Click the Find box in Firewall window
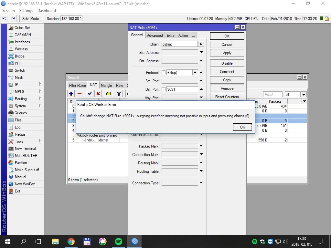The image size is (331, 248). click(272, 94)
